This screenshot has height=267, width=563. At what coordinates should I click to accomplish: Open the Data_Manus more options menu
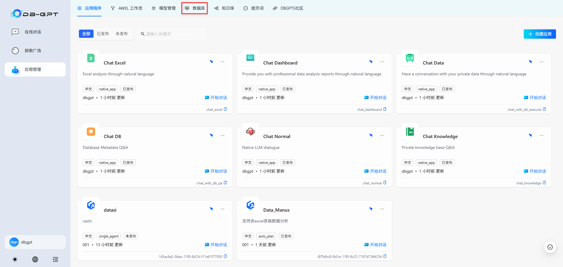point(382,209)
